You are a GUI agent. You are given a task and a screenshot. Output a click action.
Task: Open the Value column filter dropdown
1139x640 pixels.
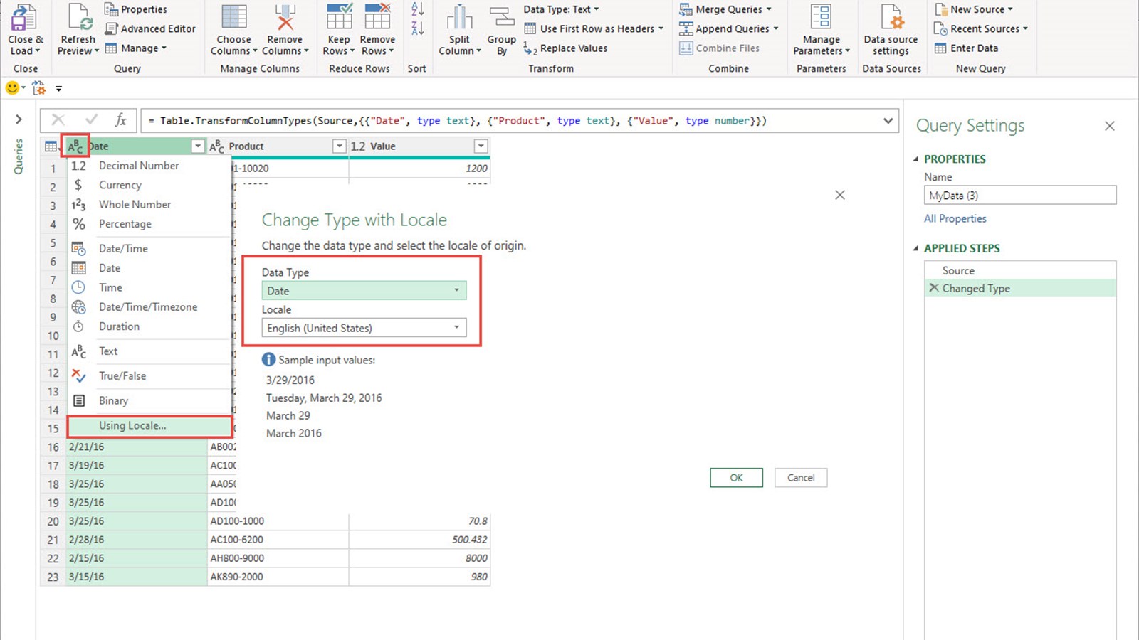[x=481, y=146]
